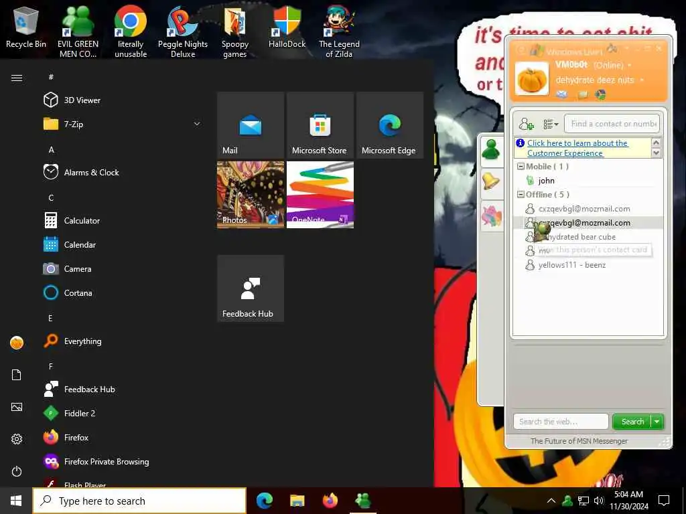This screenshot has width=686, height=514.
Task: Select the bell alerts tab in sidebar
Action: (x=491, y=181)
